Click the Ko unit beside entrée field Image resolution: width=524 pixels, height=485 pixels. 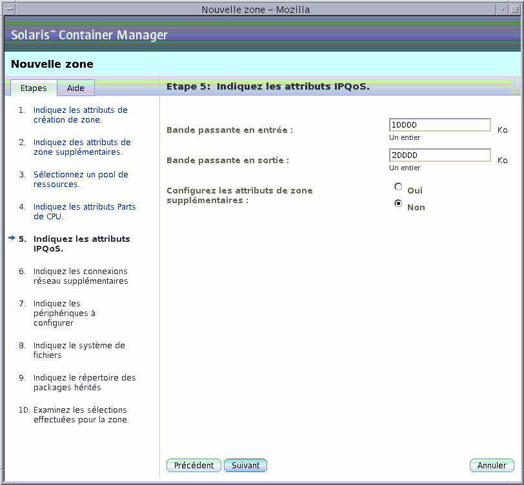coord(502,130)
